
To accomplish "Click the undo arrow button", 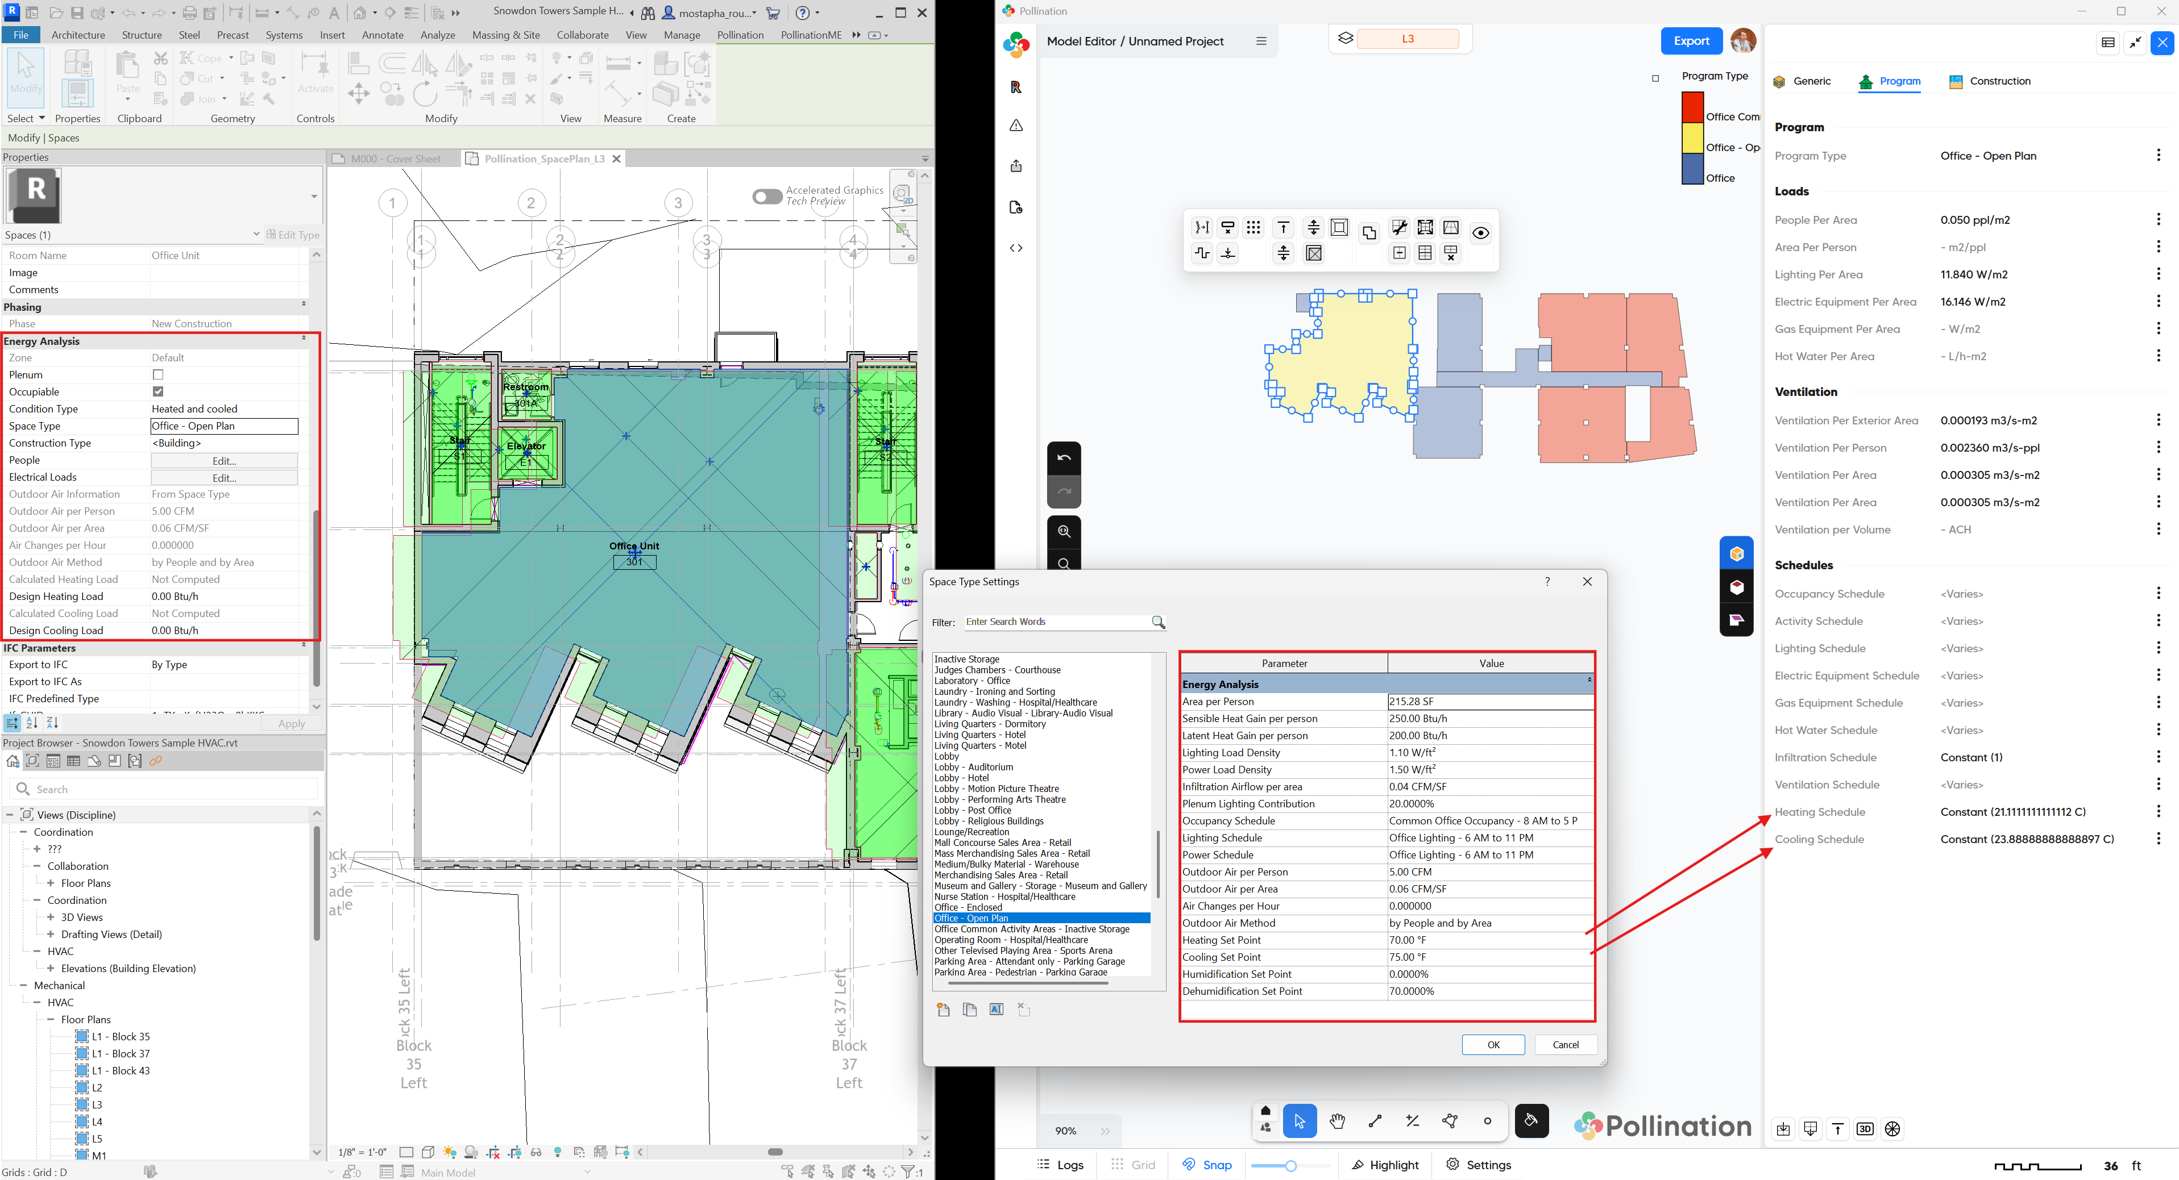I will click(x=1064, y=457).
